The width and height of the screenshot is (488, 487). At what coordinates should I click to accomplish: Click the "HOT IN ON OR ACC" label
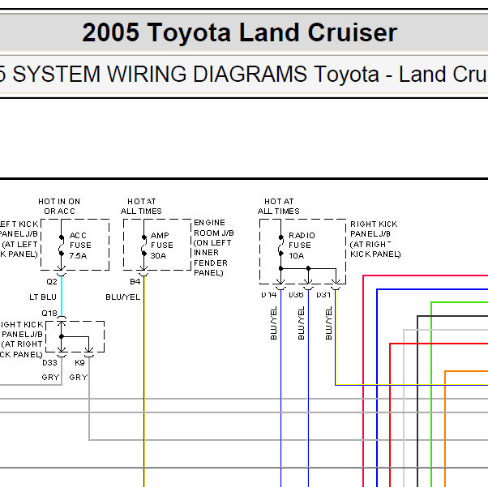click(x=59, y=207)
